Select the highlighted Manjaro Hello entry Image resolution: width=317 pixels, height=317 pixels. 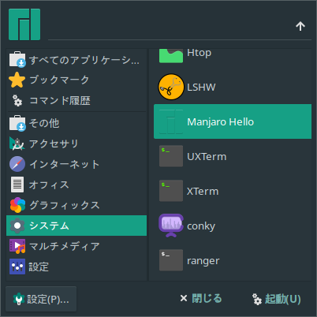point(233,121)
